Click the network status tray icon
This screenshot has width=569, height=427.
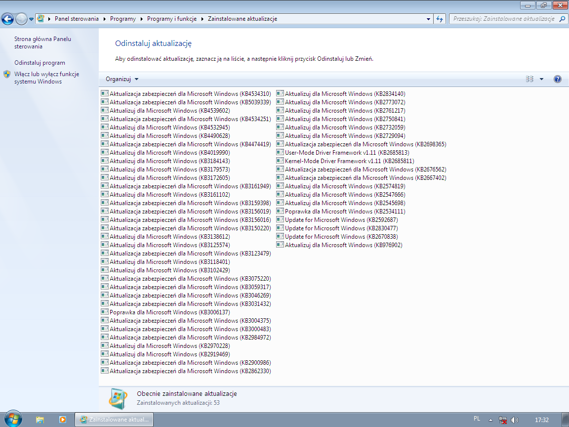pos(503,420)
